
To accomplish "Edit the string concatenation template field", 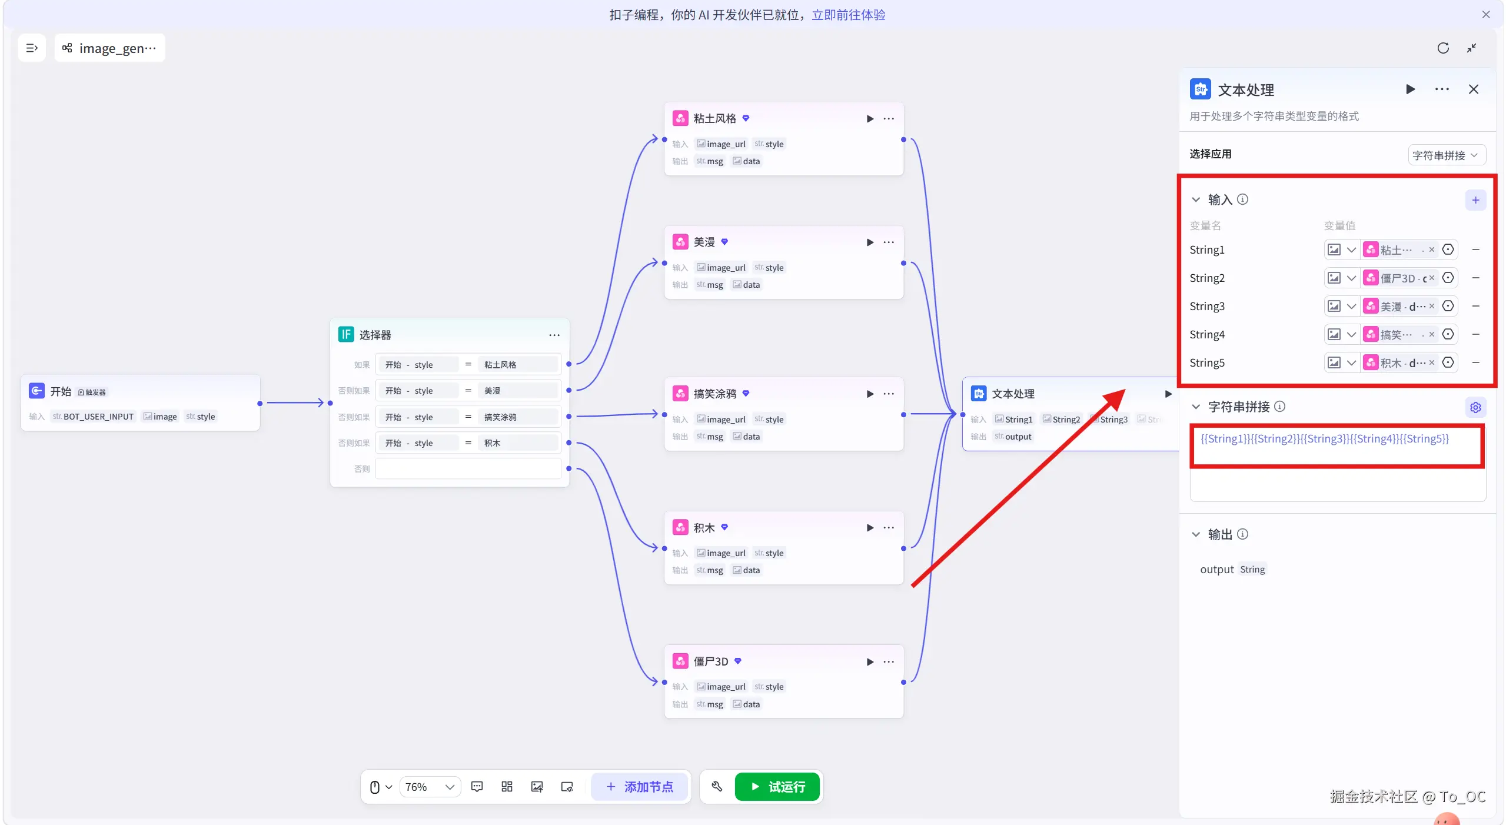I will [x=1337, y=463].
